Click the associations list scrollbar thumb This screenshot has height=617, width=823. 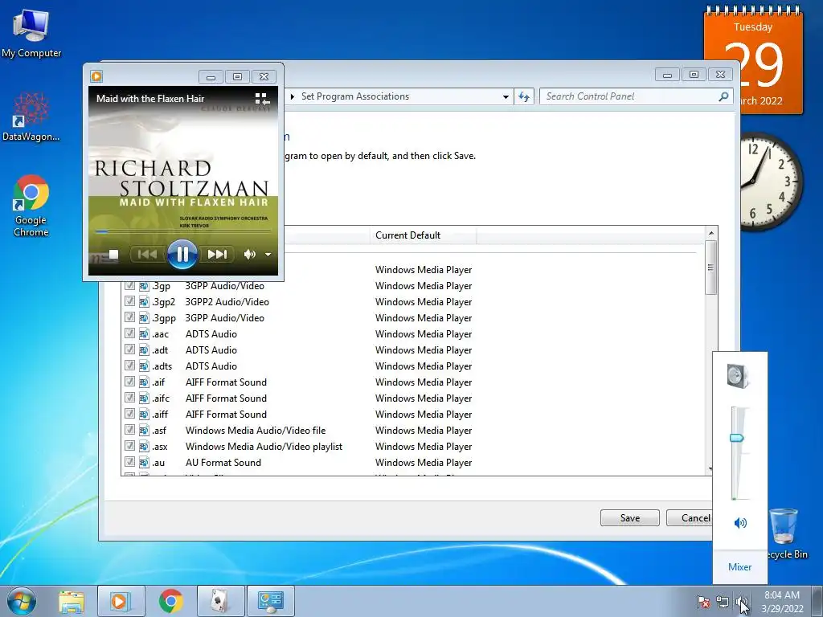click(711, 268)
